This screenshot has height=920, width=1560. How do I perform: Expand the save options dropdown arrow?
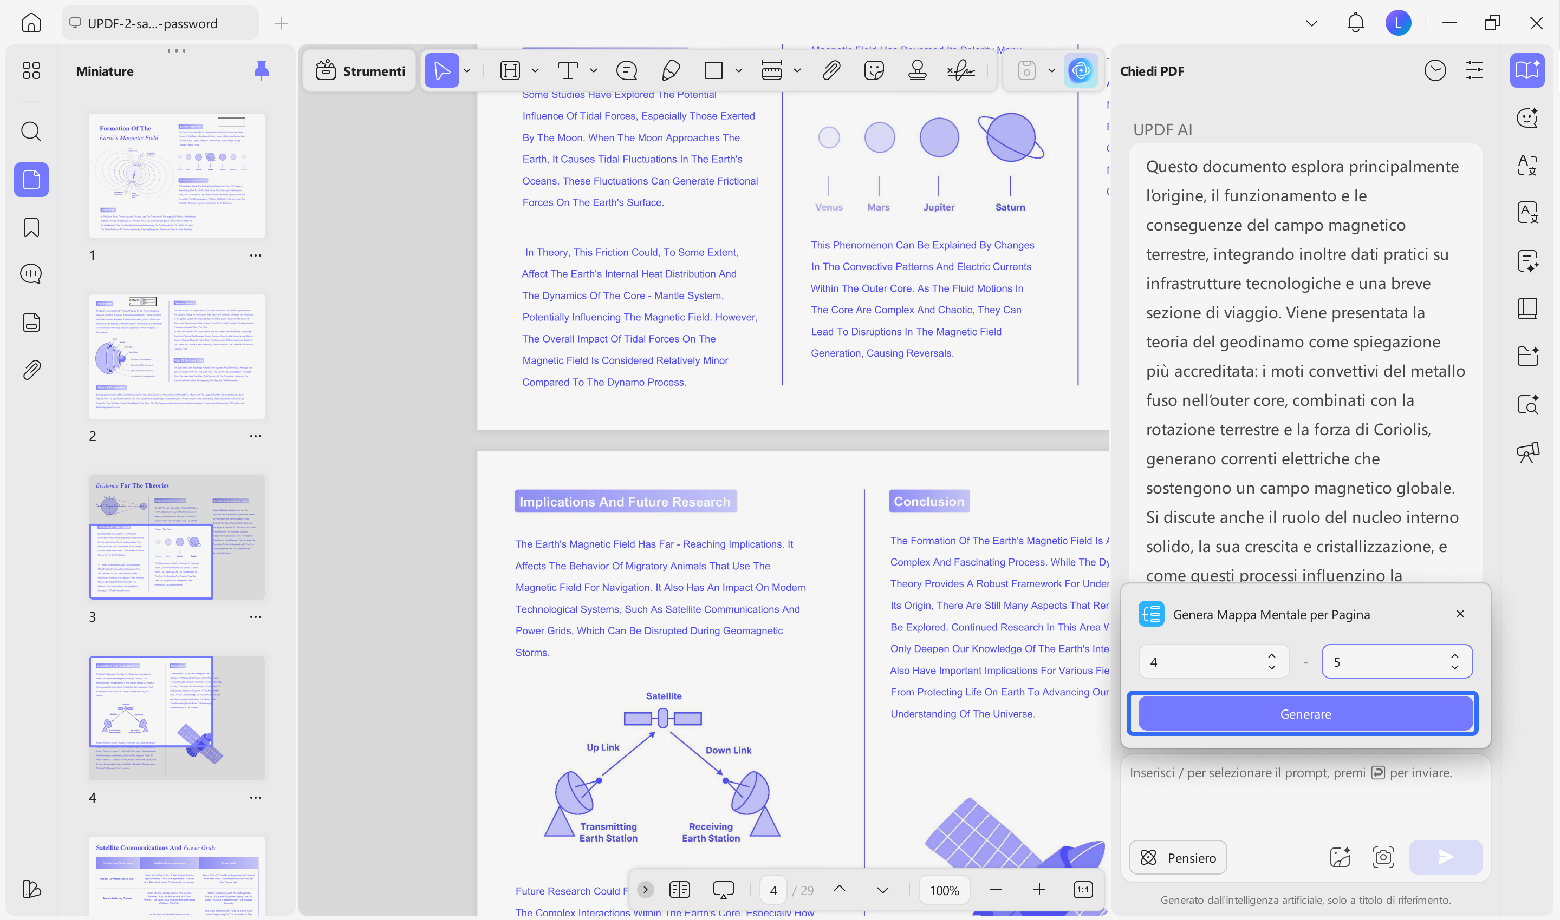1052,71
